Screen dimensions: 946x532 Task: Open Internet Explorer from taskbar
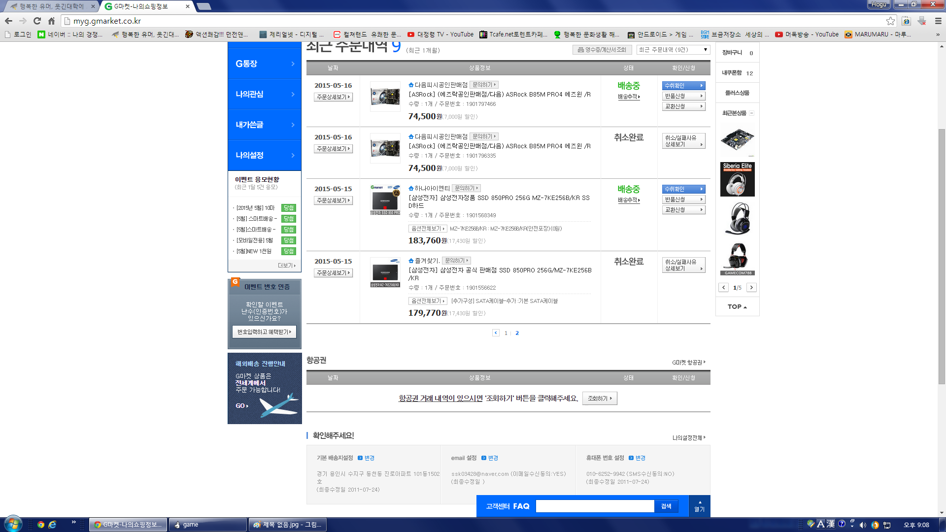coord(52,525)
